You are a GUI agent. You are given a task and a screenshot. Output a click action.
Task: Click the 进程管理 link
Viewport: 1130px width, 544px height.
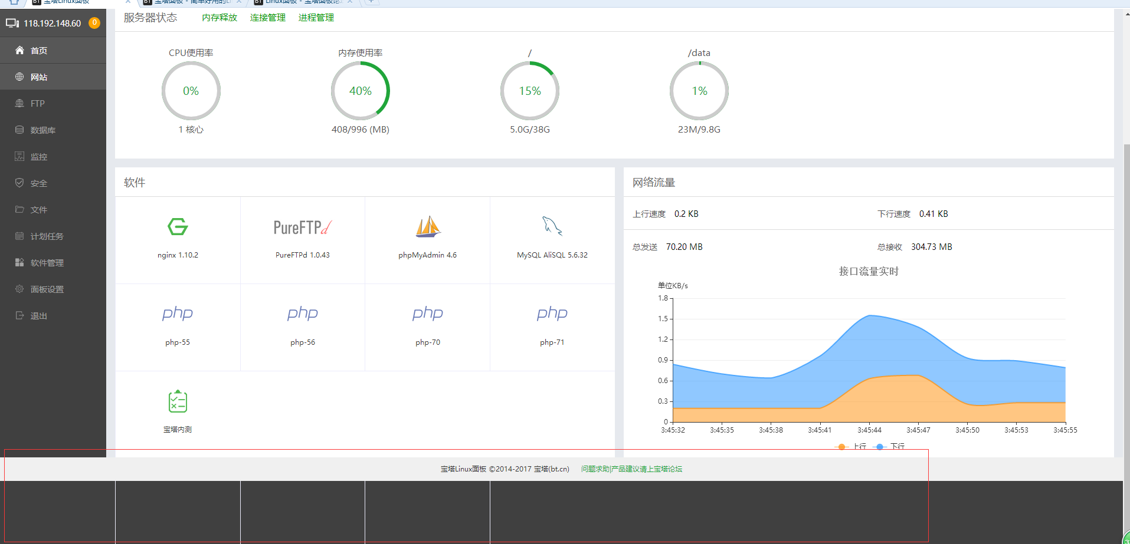(x=316, y=18)
